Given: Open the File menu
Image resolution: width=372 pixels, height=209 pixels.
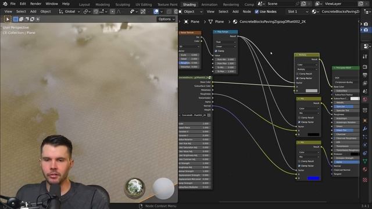Looking at the screenshot, I should point(13,4).
